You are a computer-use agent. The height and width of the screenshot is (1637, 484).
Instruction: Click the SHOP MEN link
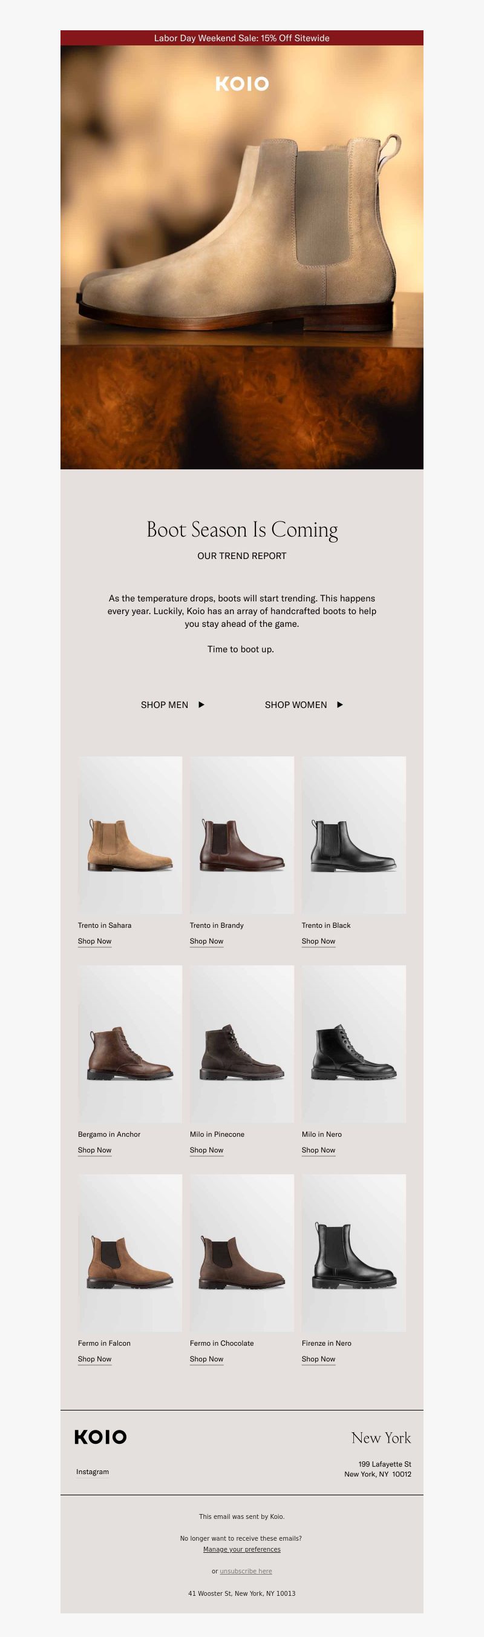165,704
